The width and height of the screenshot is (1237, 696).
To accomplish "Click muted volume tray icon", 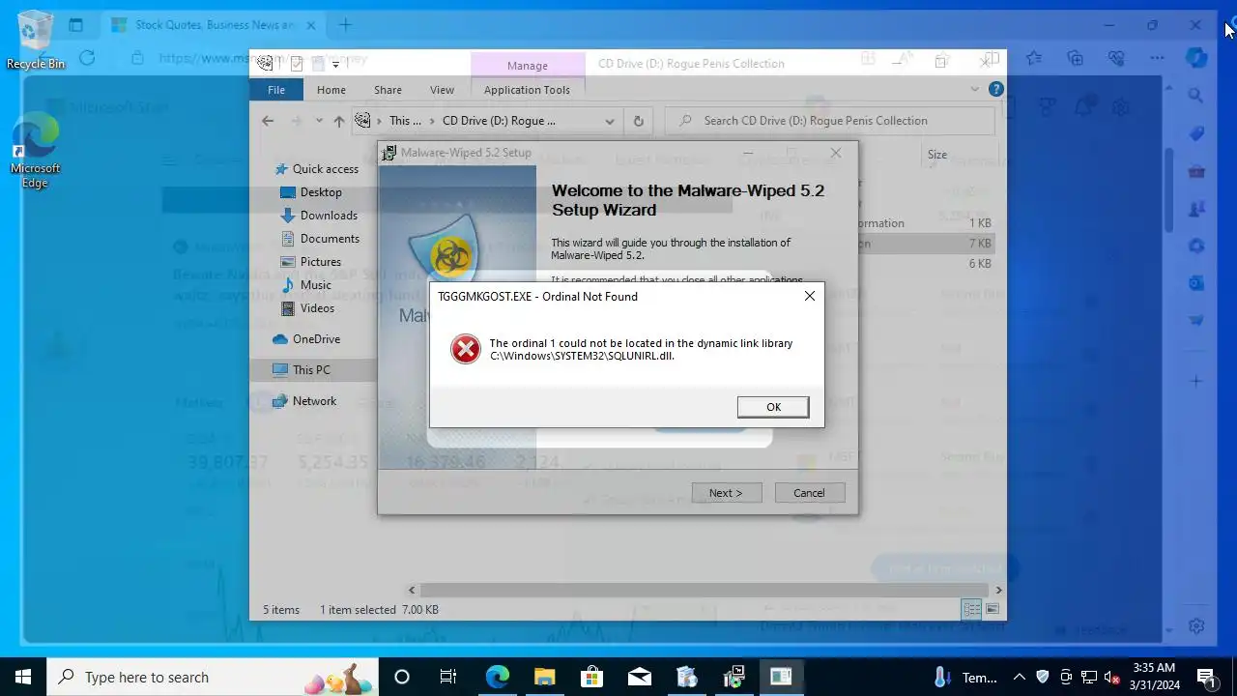I will point(1111,677).
